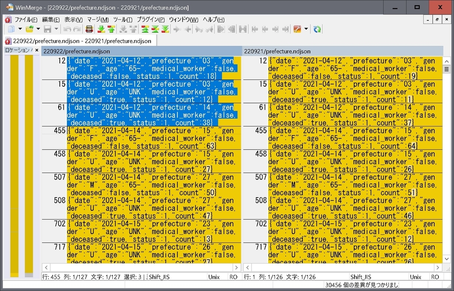Viewport: 454px width, 291px height.
Task: Click the 30456 個の差異 status message
Action: pyautogui.click(x=362, y=285)
